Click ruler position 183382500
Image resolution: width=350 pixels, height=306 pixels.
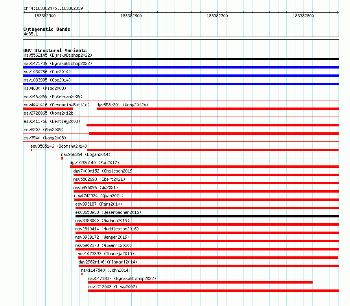[x=45, y=16]
